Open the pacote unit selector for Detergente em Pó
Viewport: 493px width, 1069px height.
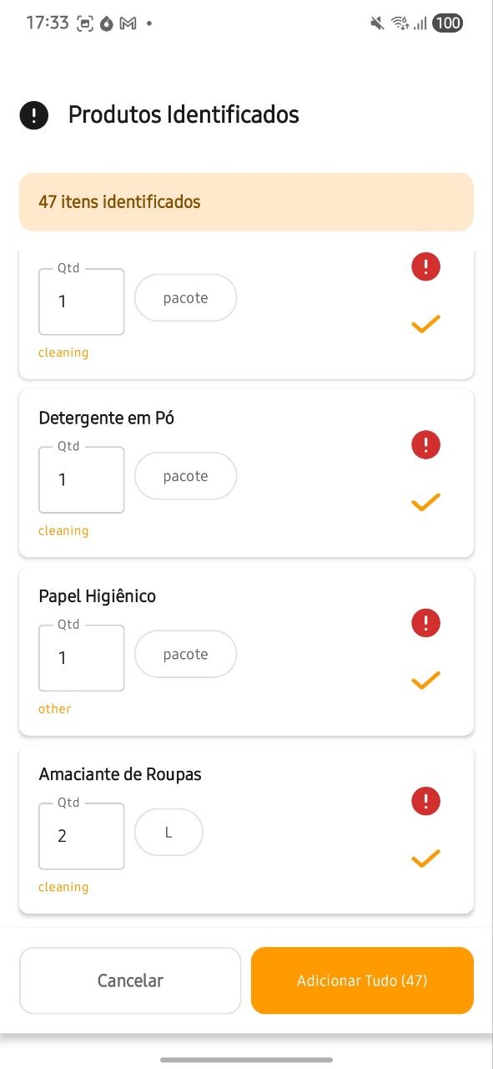[185, 476]
